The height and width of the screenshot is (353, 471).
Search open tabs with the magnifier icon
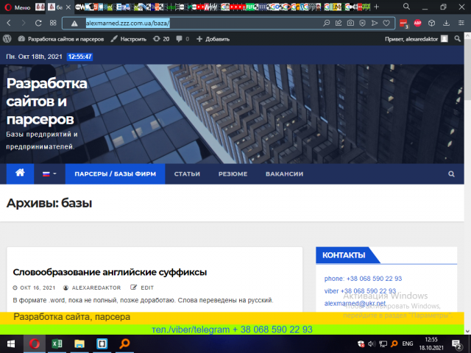406,7
